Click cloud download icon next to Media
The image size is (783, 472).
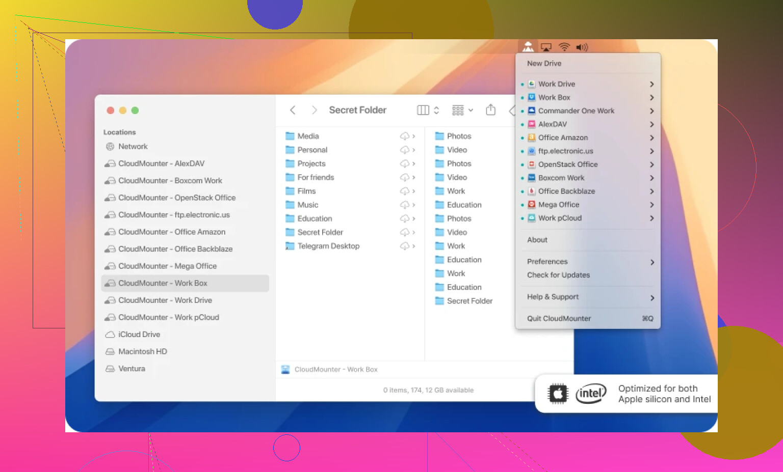point(405,136)
